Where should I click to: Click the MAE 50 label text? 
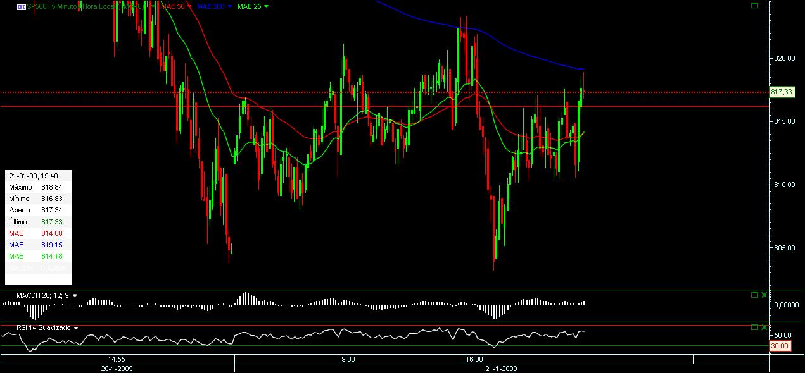click(172, 6)
